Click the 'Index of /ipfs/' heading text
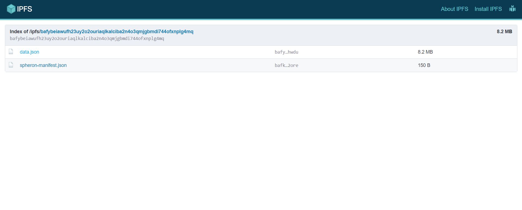The height and width of the screenshot is (210, 522). pyautogui.click(x=25, y=32)
